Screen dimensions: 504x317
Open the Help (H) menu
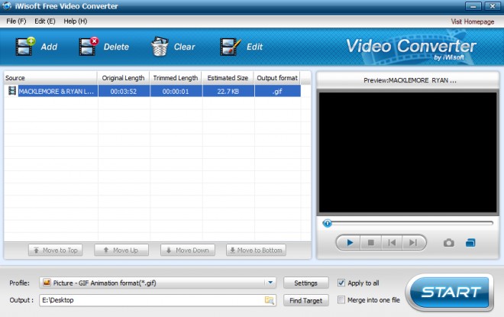click(x=75, y=21)
